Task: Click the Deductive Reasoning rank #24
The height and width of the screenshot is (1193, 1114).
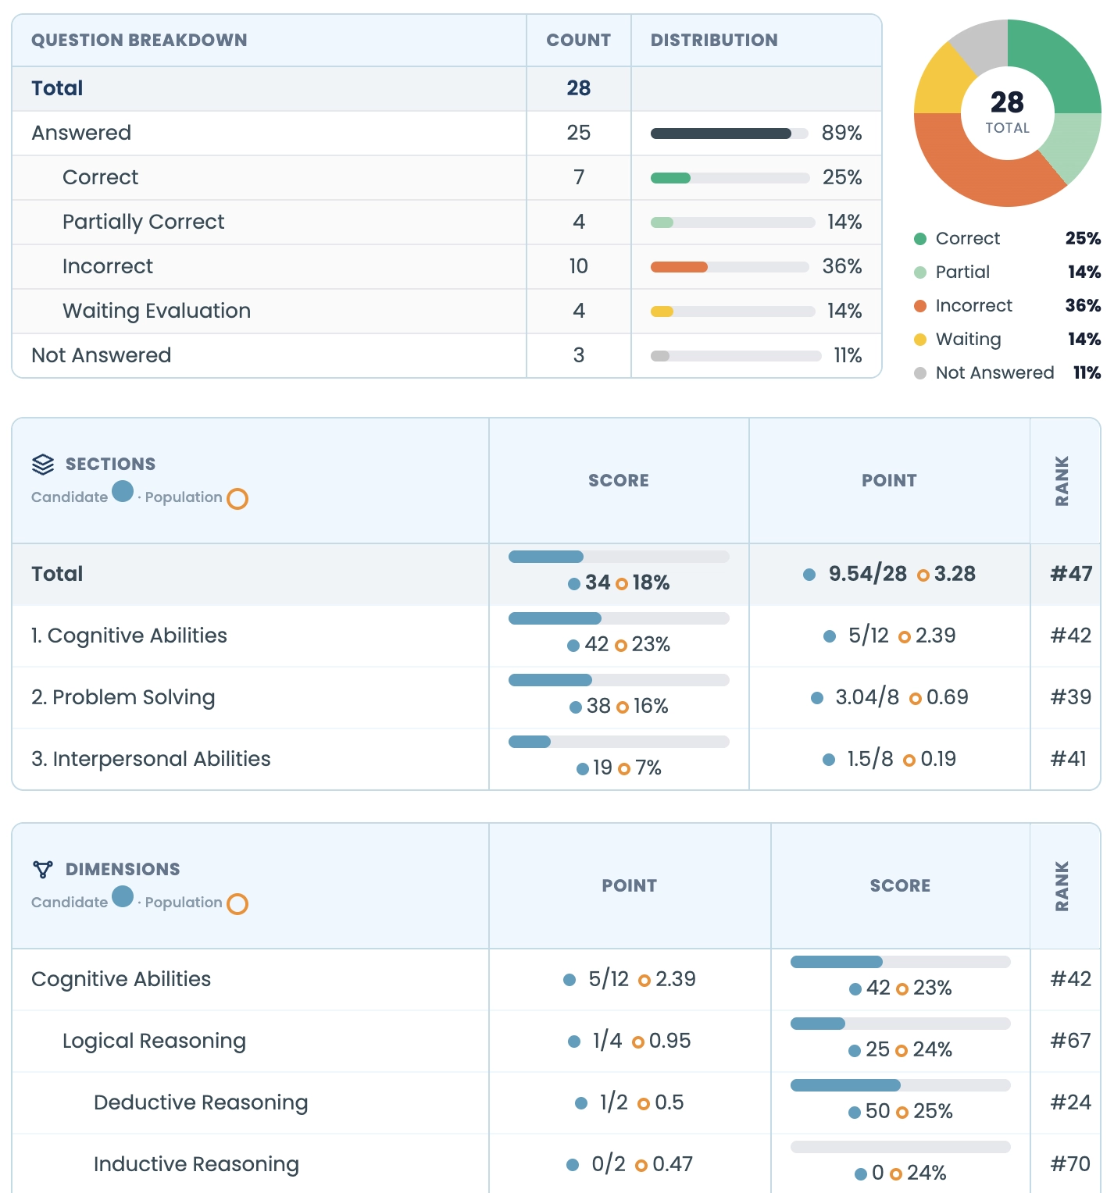Action: pos(1071,1103)
